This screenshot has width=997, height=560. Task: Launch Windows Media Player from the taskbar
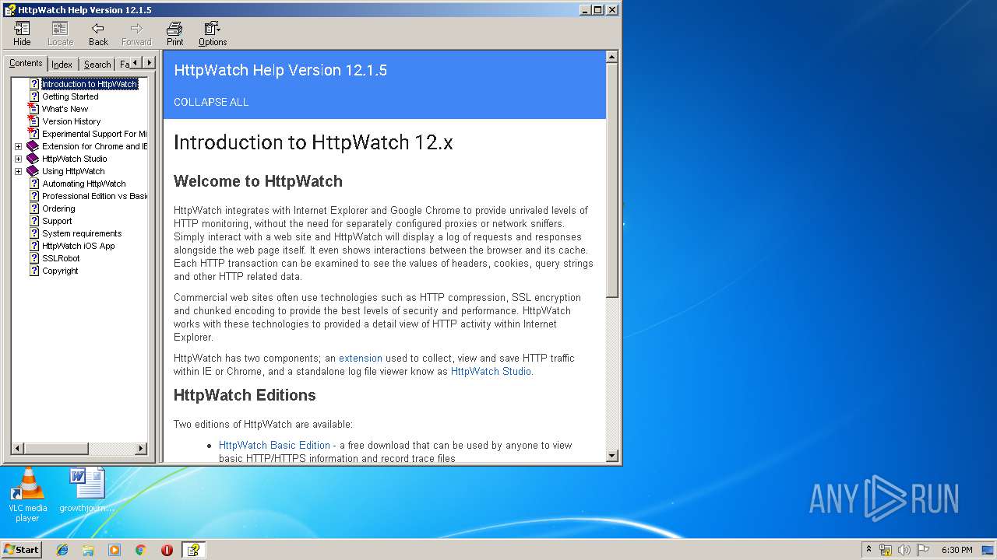114,549
